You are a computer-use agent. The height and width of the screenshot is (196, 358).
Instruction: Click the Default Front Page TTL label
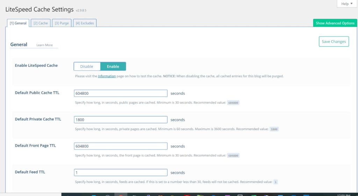[x=35, y=146]
